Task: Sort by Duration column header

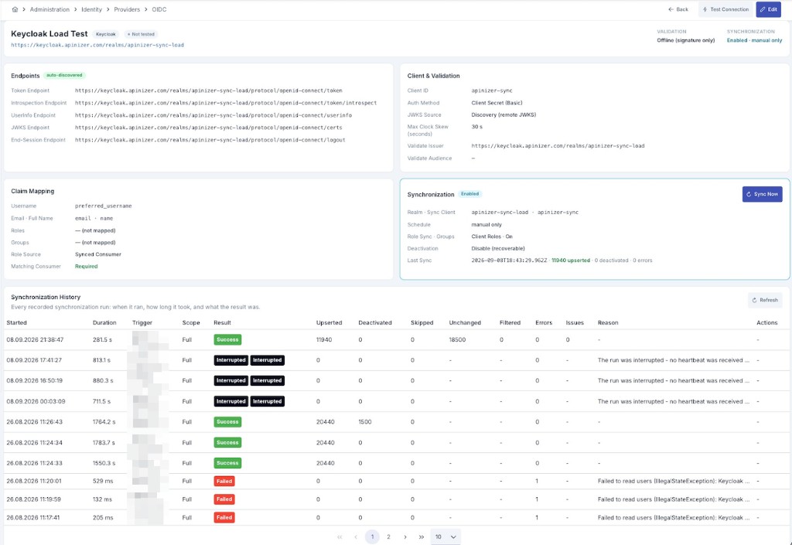Action: [104, 322]
